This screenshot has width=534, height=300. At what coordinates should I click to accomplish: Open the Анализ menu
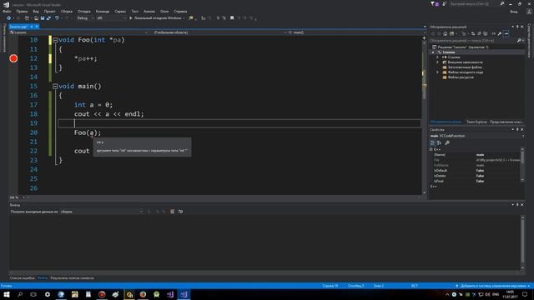coord(149,11)
